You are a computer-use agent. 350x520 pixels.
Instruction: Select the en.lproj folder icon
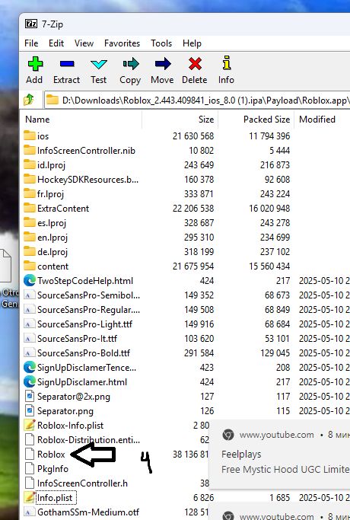pos(30,237)
